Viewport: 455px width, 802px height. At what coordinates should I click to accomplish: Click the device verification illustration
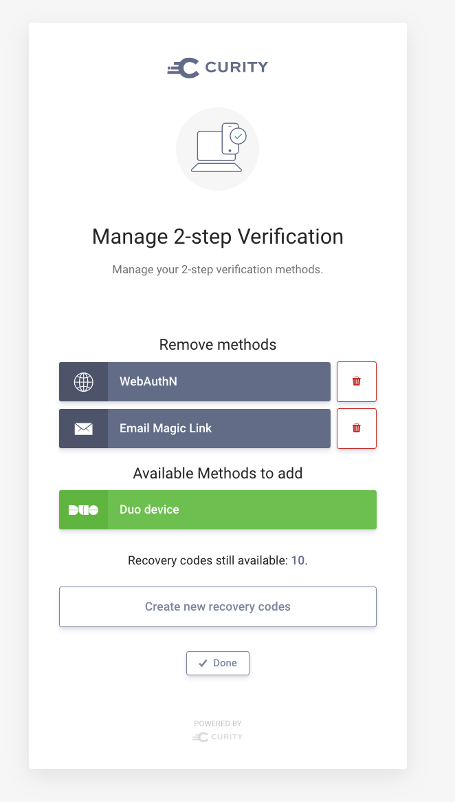(217, 149)
